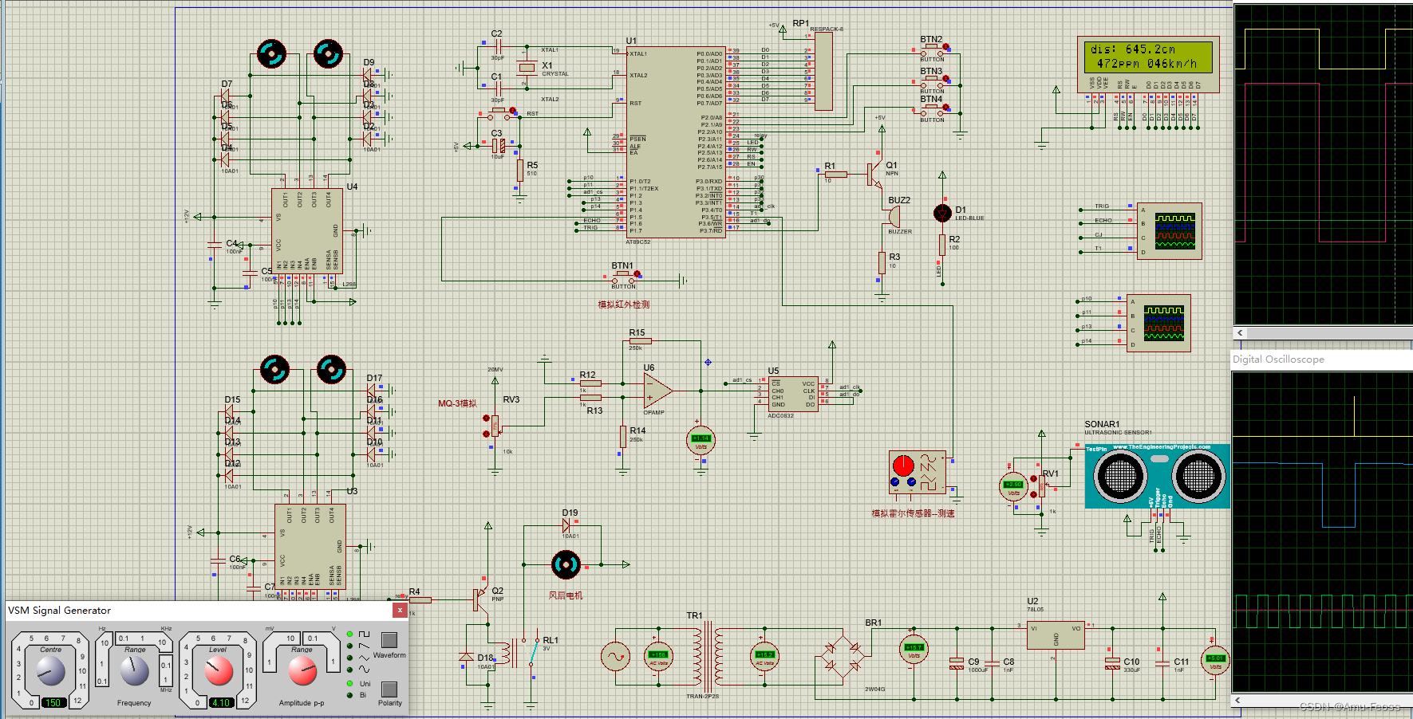The width and height of the screenshot is (1413, 719).
Task: Select the BUZ2 buzzer component
Action: click(894, 217)
